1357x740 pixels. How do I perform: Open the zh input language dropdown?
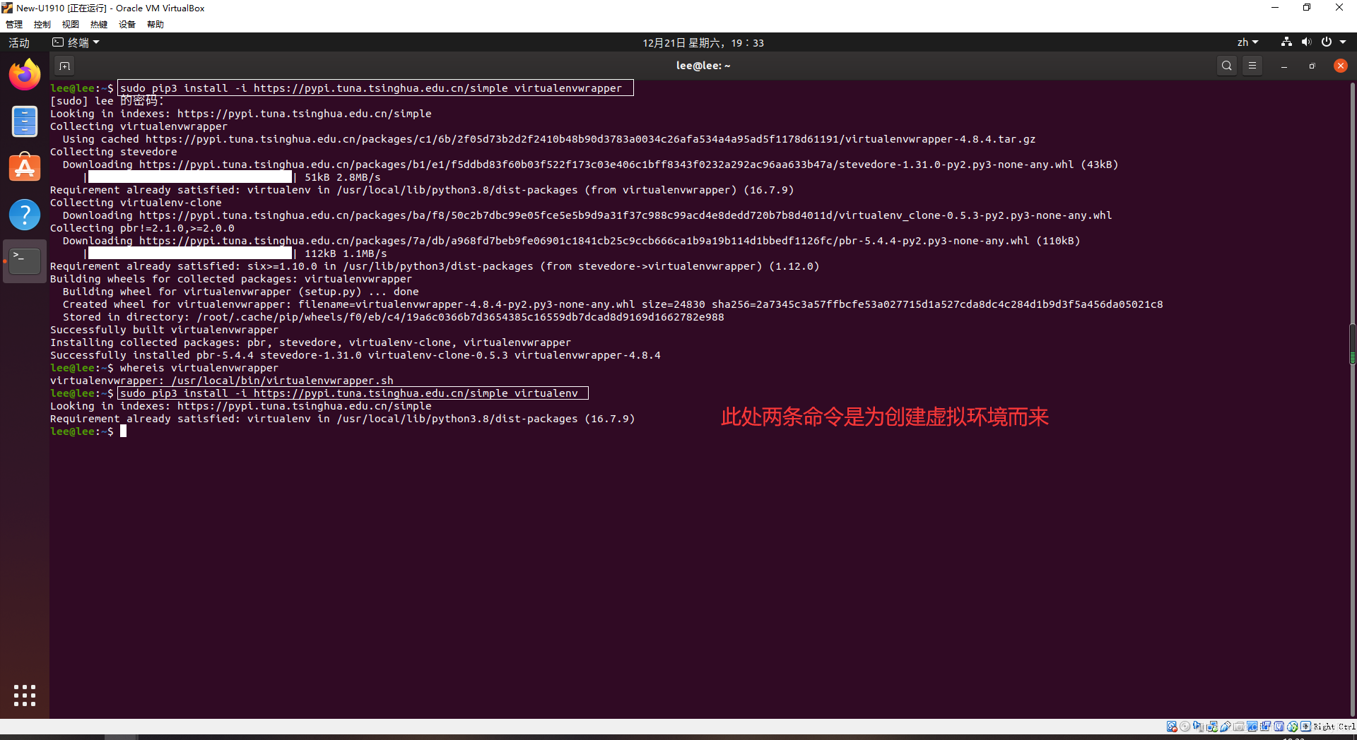1248,42
